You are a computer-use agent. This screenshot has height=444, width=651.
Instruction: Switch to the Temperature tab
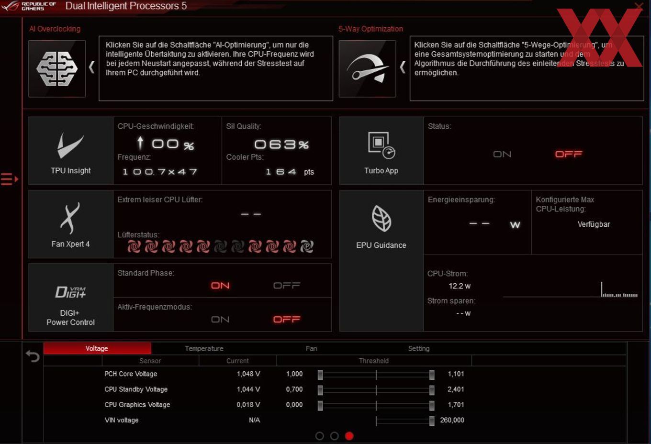[204, 348]
